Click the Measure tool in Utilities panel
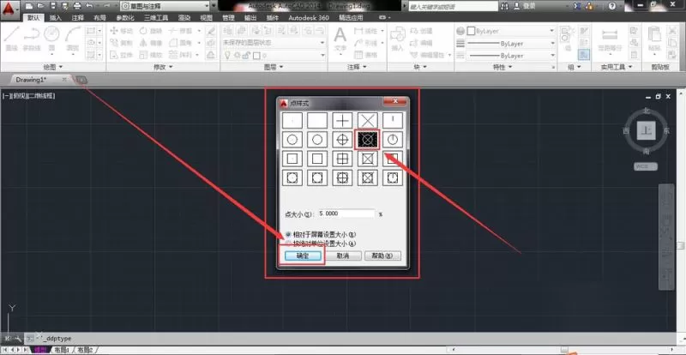The image size is (686, 355). [x=610, y=39]
